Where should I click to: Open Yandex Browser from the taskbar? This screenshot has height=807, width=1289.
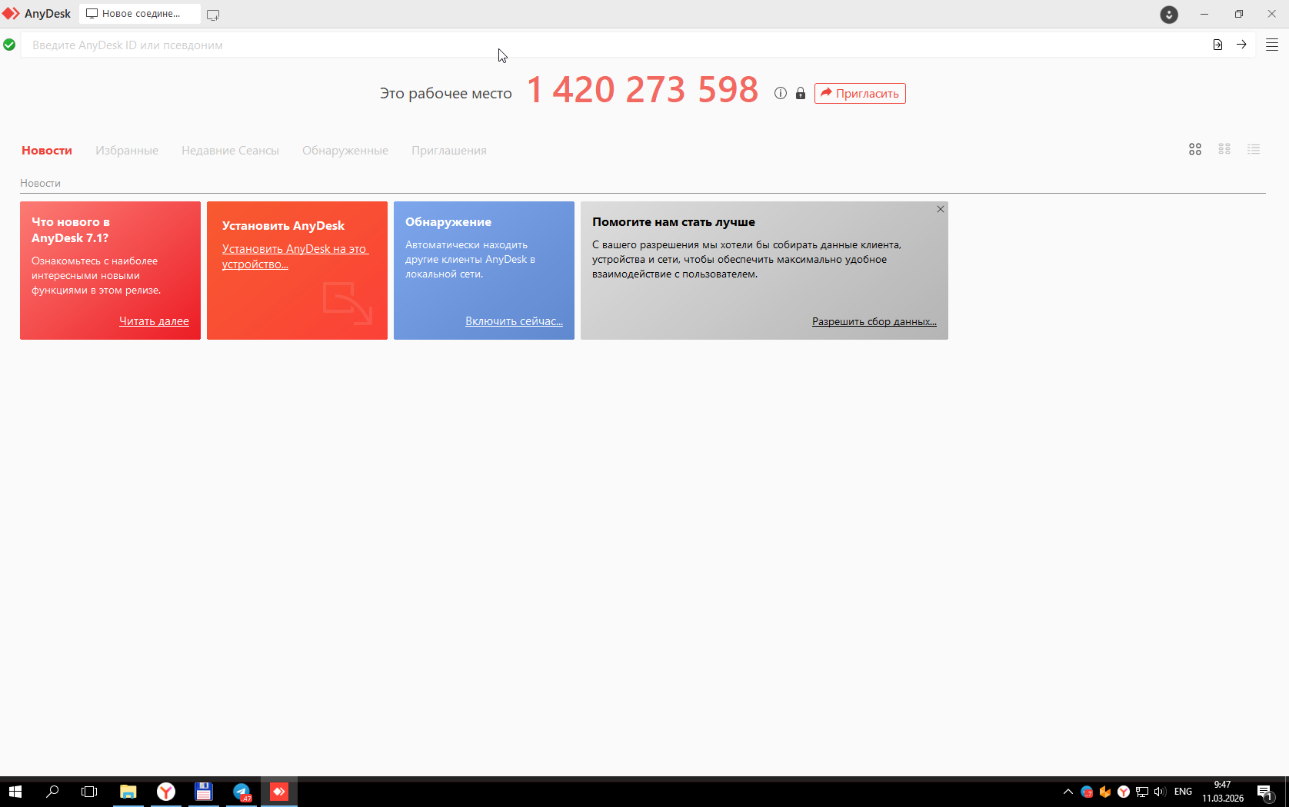tap(166, 792)
